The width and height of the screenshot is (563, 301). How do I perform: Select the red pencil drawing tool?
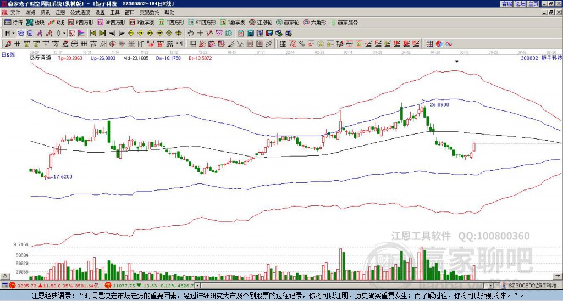8,44
